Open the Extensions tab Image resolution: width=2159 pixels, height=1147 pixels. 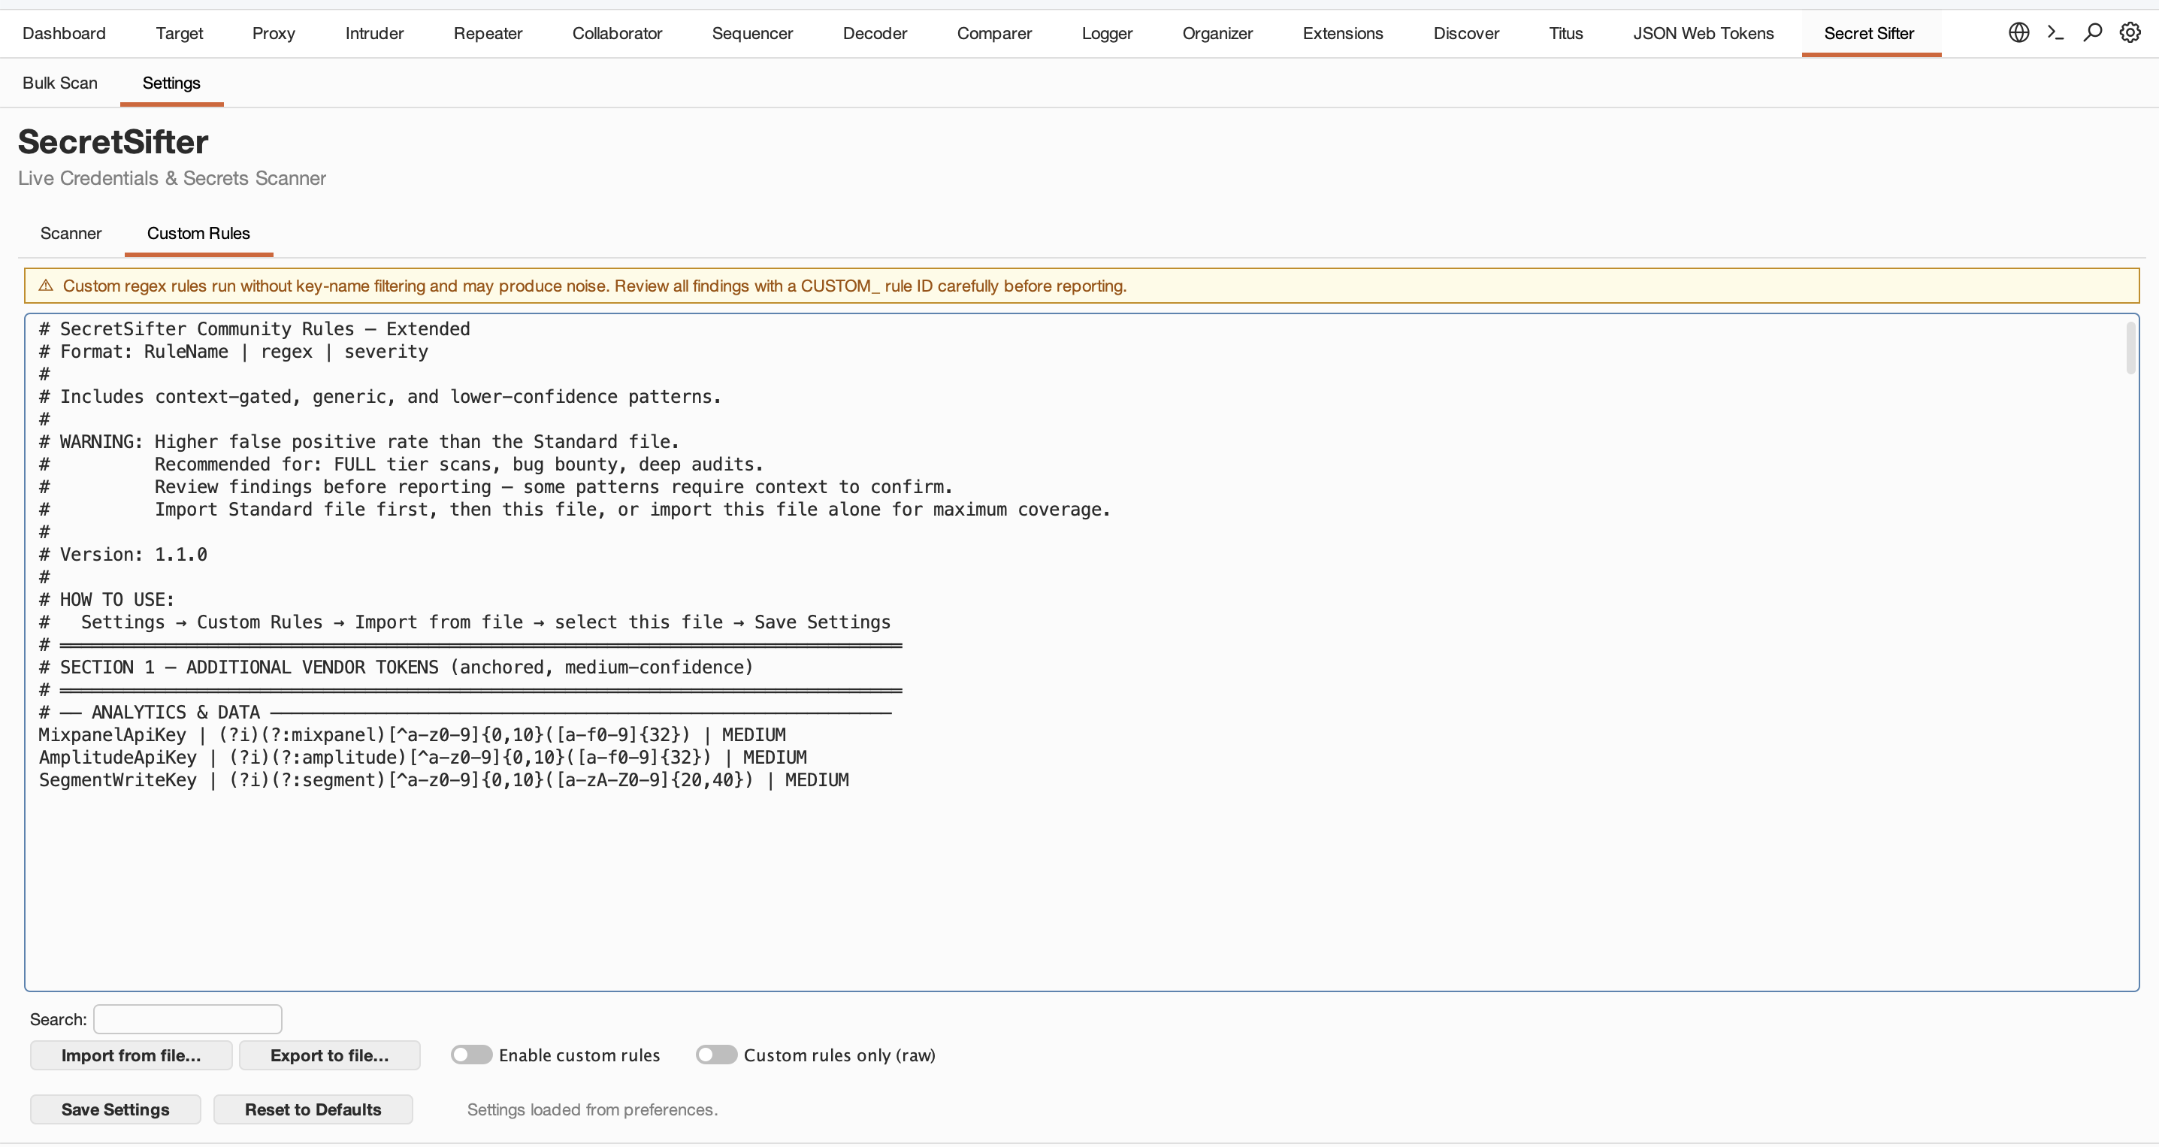point(1343,33)
